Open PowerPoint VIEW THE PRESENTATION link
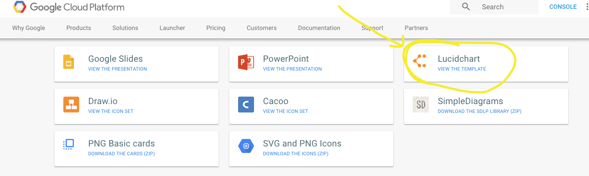This screenshot has width=589, height=176. (x=293, y=69)
